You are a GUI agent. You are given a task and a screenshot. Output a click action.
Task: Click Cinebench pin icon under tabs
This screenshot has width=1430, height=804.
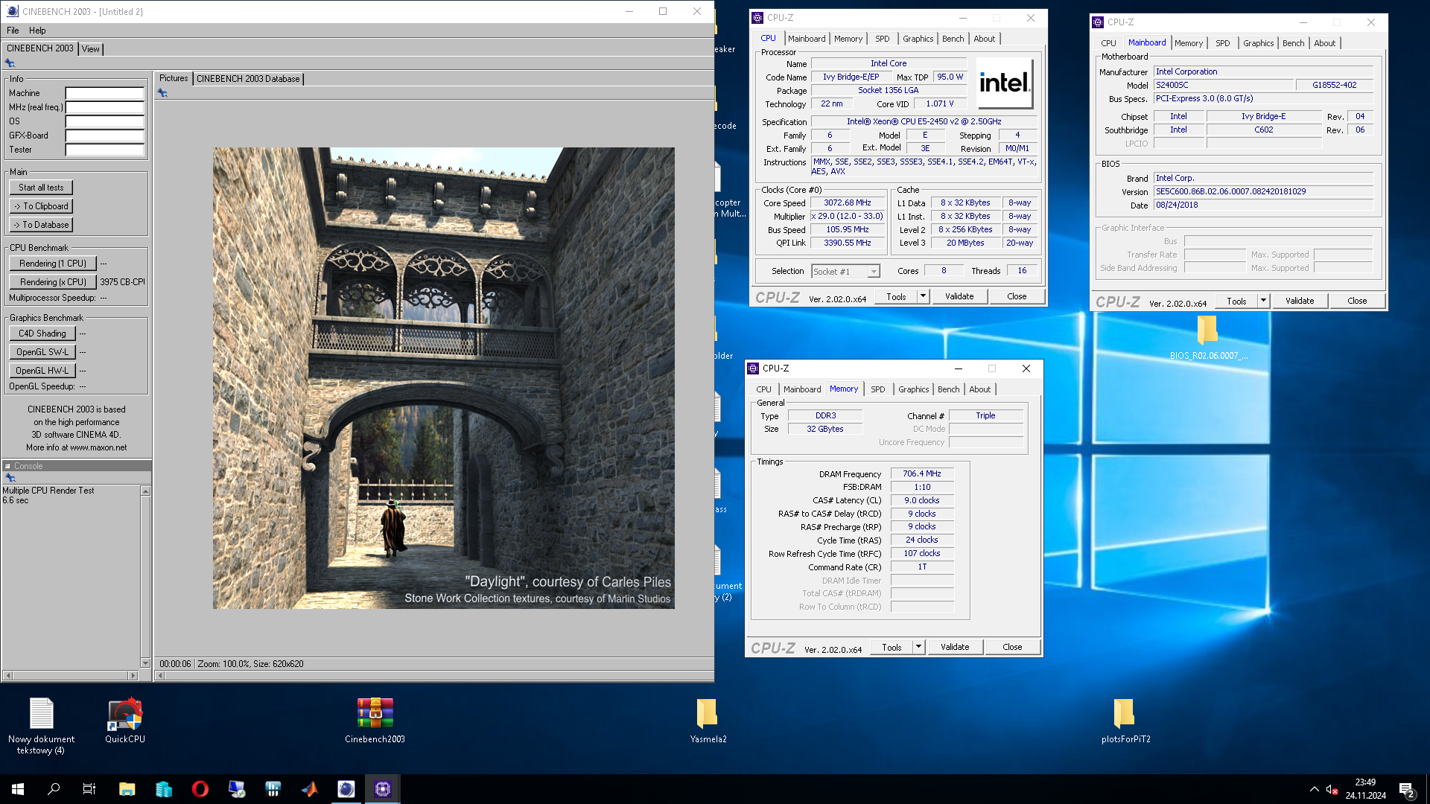coord(10,63)
